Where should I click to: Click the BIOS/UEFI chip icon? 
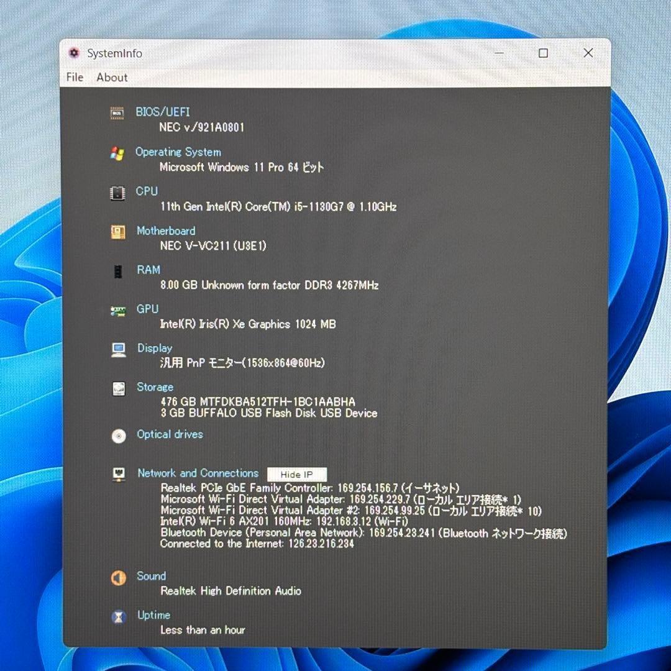point(118,113)
